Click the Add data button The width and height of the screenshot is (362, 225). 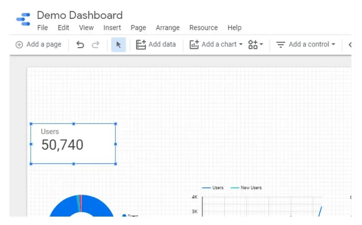click(x=156, y=44)
